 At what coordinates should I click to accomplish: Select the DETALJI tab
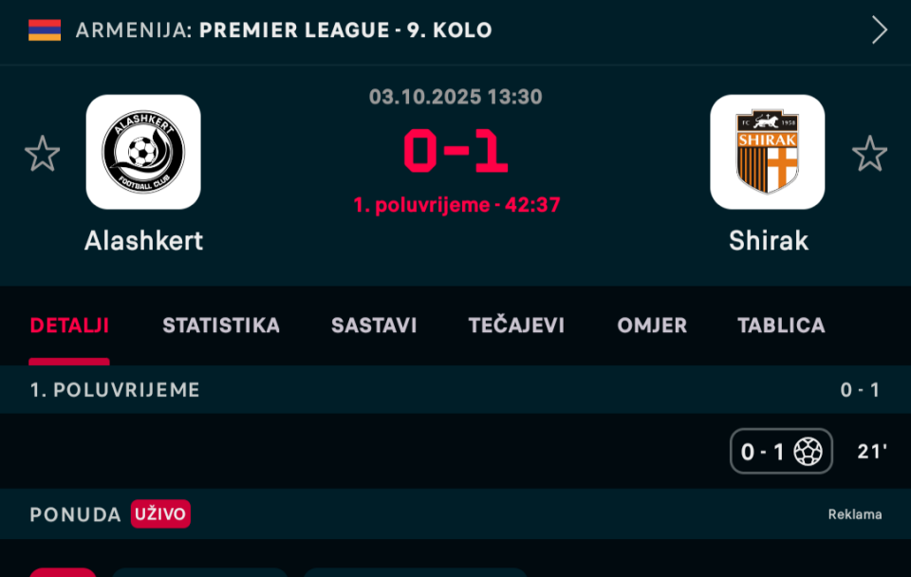click(x=69, y=326)
